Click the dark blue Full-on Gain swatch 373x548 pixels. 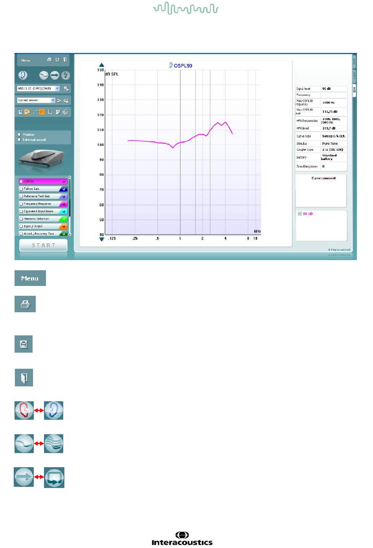coord(63,189)
